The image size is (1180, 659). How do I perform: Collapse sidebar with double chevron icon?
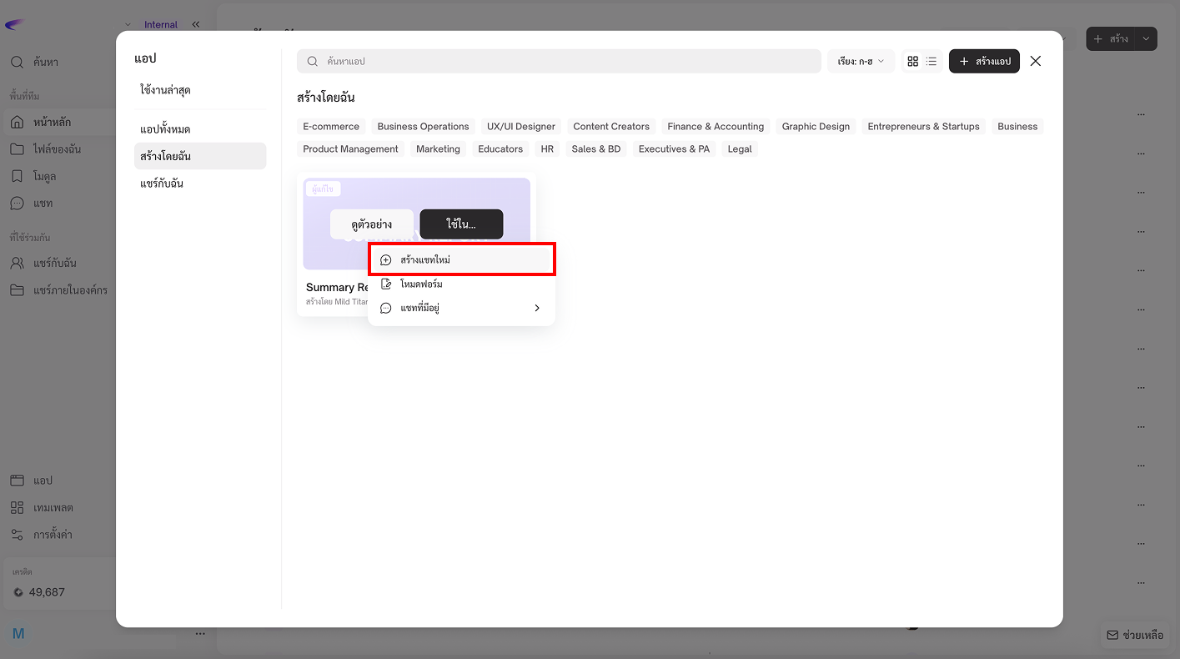pyautogui.click(x=195, y=25)
